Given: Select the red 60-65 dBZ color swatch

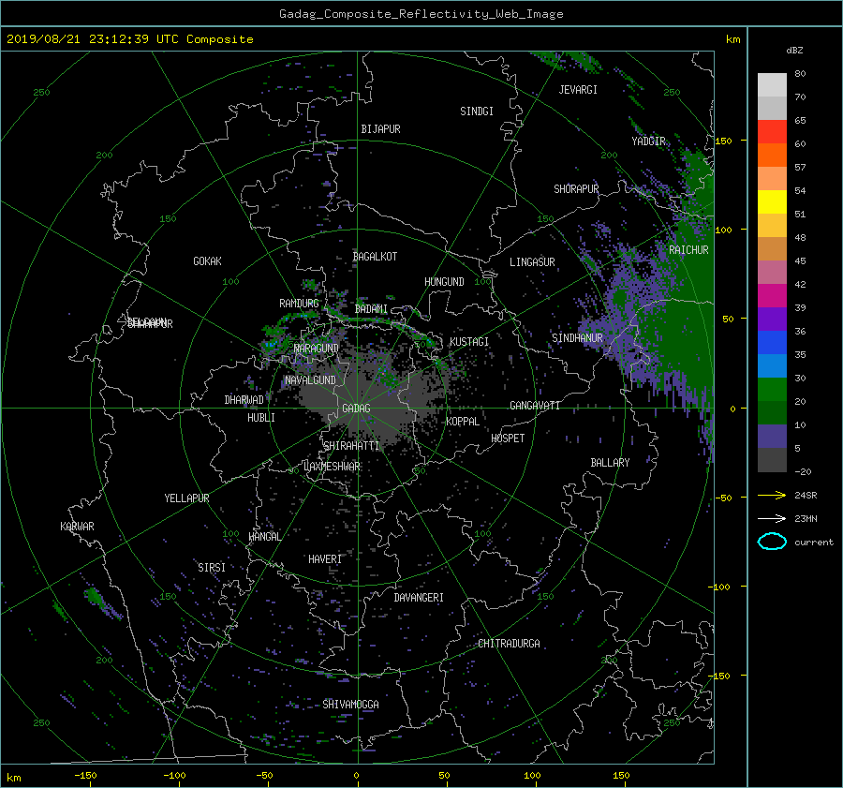Looking at the screenshot, I should tap(772, 132).
